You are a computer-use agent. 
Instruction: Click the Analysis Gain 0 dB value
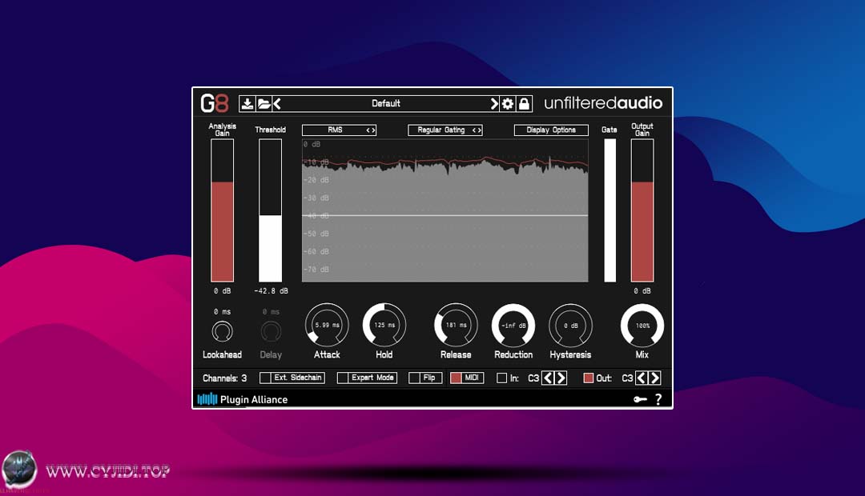(x=223, y=291)
